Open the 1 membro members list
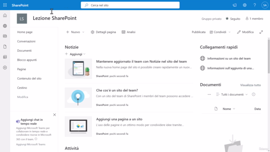Image resolution: width=270 pixels, height=152 pixels. (254, 19)
